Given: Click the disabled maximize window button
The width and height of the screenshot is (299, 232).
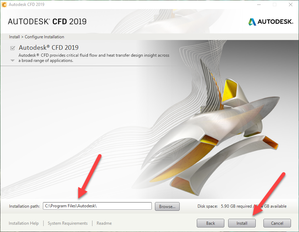Looking at the screenshot, I should (x=275, y=5).
